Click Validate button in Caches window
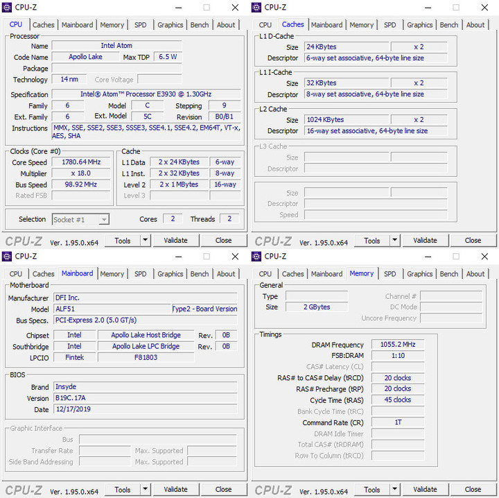The image size is (499, 498). click(x=425, y=241)
